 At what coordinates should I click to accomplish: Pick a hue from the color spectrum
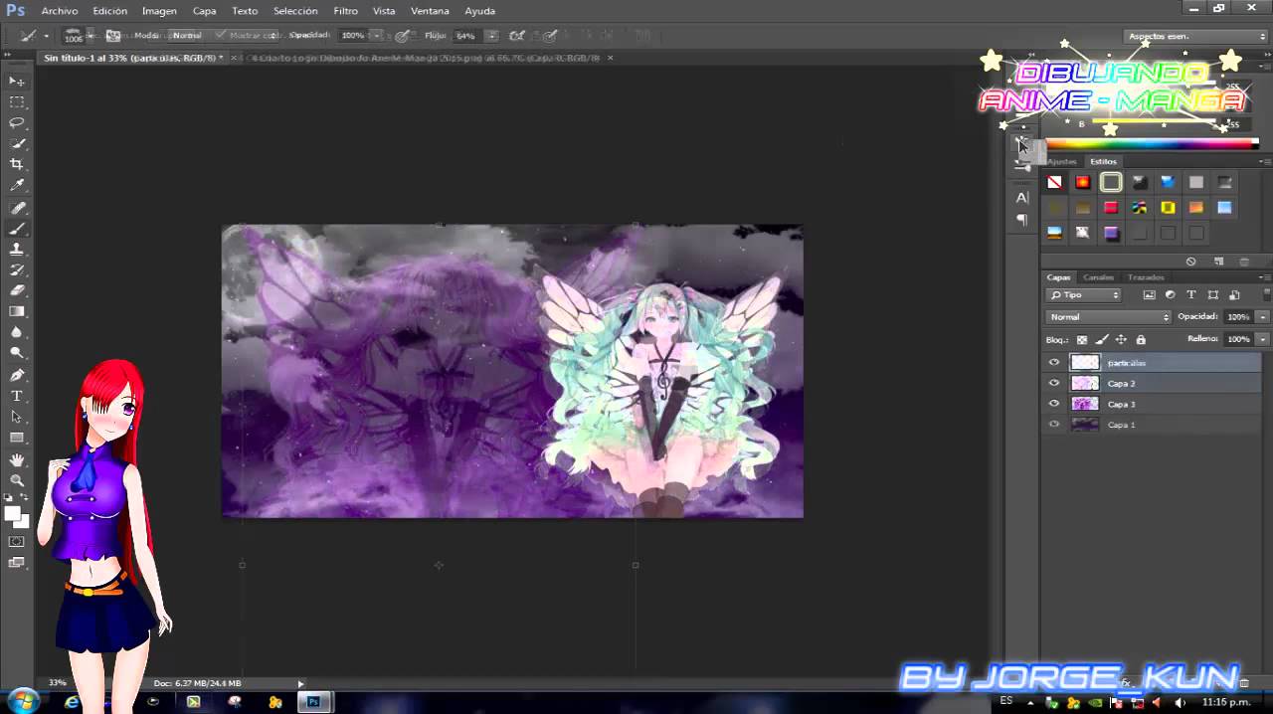1152,144
